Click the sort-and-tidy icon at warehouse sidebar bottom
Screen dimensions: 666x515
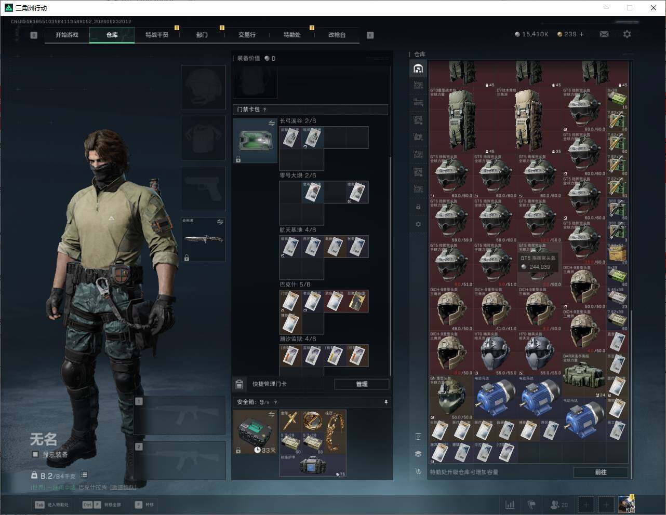418,471
